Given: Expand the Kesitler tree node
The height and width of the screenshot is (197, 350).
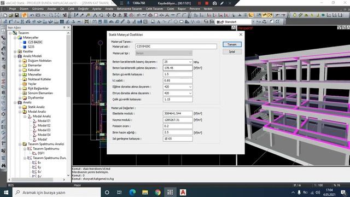Looking at the screenshot, I should [x=15, y=51].
